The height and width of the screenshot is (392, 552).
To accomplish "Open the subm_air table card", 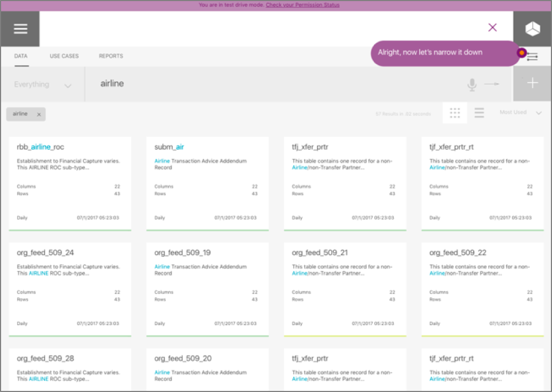I will 207,183.
